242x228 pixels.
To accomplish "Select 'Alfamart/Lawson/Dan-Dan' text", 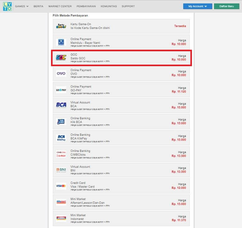I will tap(87, 203).
